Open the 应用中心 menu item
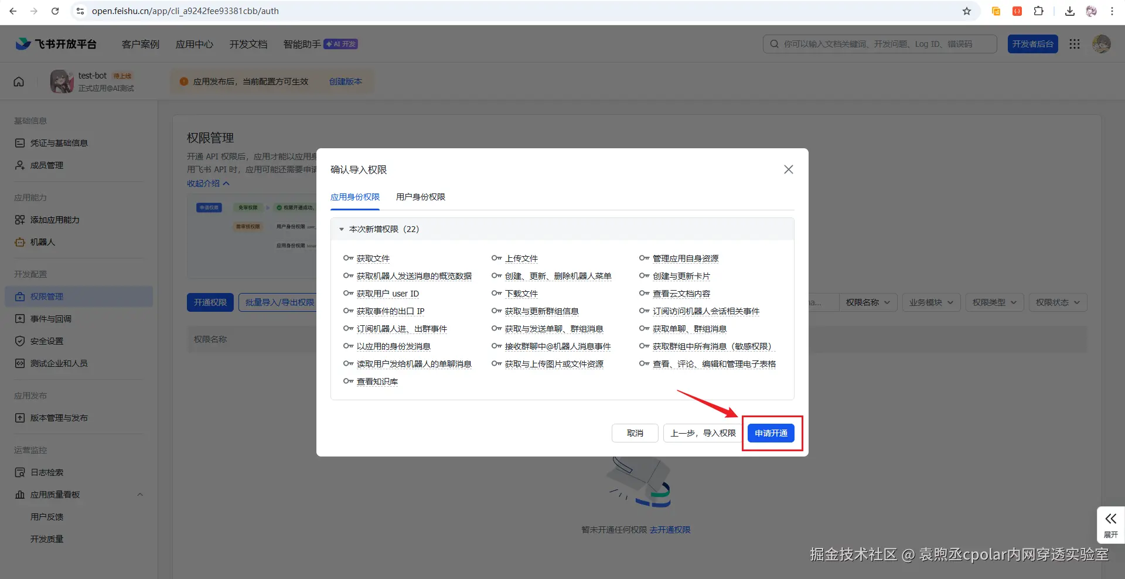The width and height of the screenshot is (1125, 579). 195,44
